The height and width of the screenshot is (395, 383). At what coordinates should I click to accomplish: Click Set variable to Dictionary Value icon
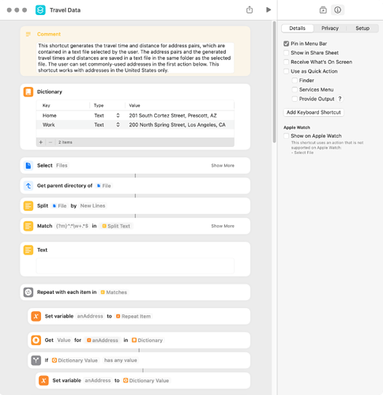[x=43, y=381]
